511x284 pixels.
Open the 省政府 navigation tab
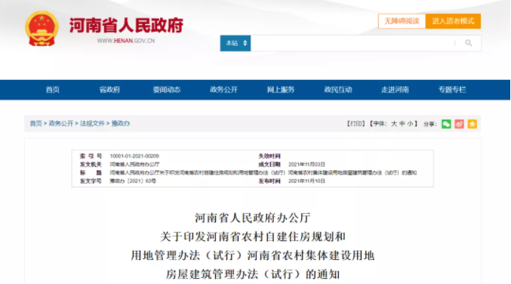[x=109, y=90]
